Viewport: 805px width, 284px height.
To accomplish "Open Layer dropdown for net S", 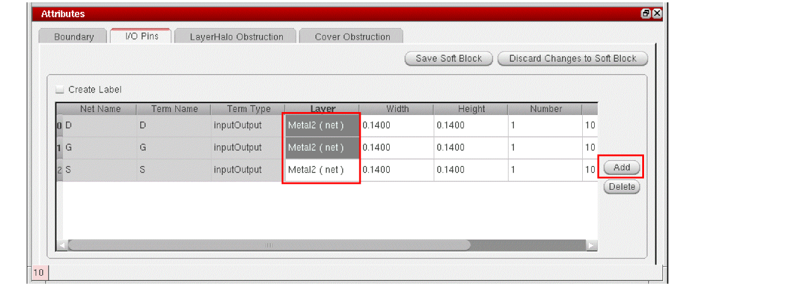I will pos(322,170).
